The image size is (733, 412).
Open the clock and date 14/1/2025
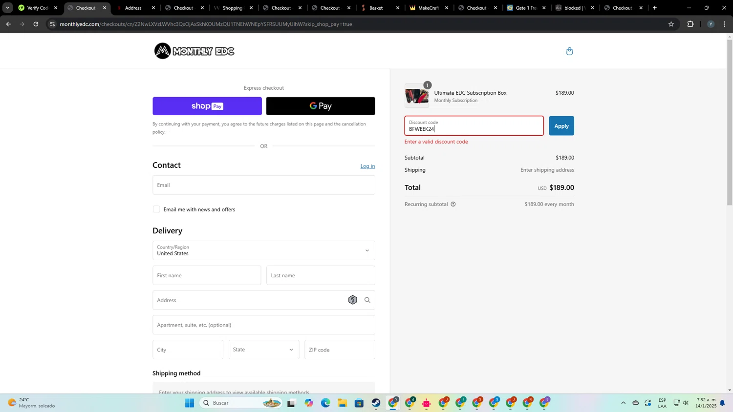(x=706, y=403)
